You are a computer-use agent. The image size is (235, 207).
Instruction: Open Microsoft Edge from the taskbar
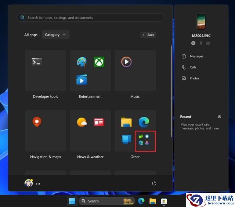pos(141,201)
